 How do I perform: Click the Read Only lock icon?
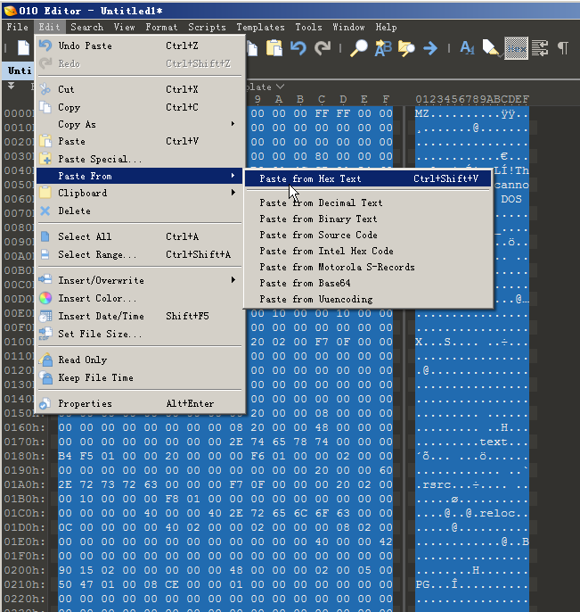click(x=45, y=360)
